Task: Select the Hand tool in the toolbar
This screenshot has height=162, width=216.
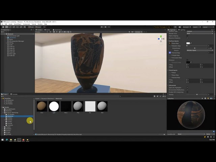Action: point(3,27)
